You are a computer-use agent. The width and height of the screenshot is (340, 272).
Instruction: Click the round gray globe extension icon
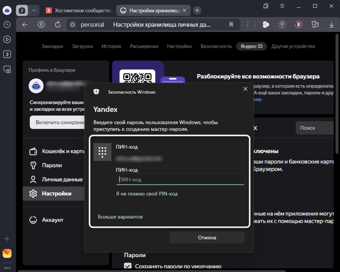(x=282, y=24)
